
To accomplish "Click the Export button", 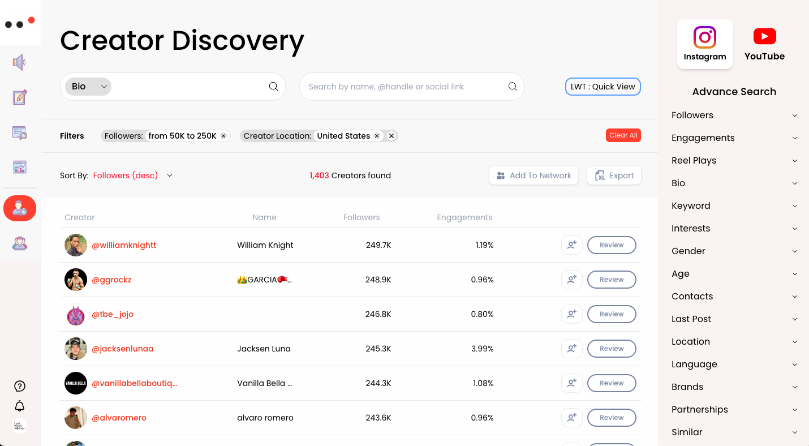I will coord(614,175).
